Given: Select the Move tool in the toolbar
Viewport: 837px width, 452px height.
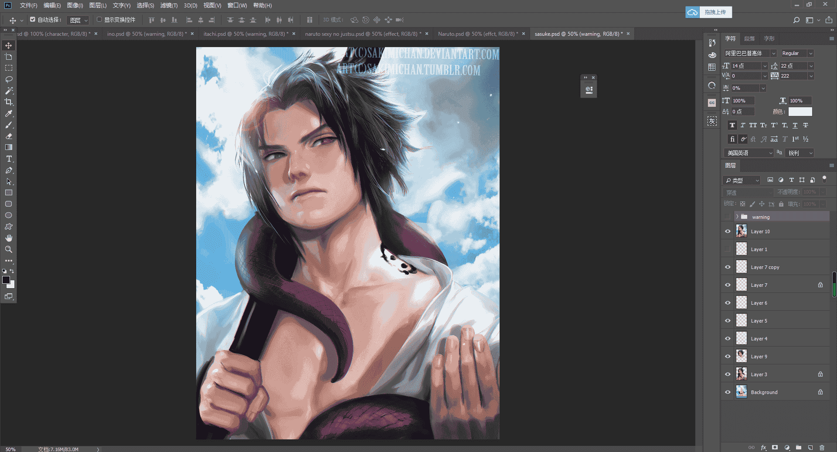Looking at the screenshot, I should 8,45.
